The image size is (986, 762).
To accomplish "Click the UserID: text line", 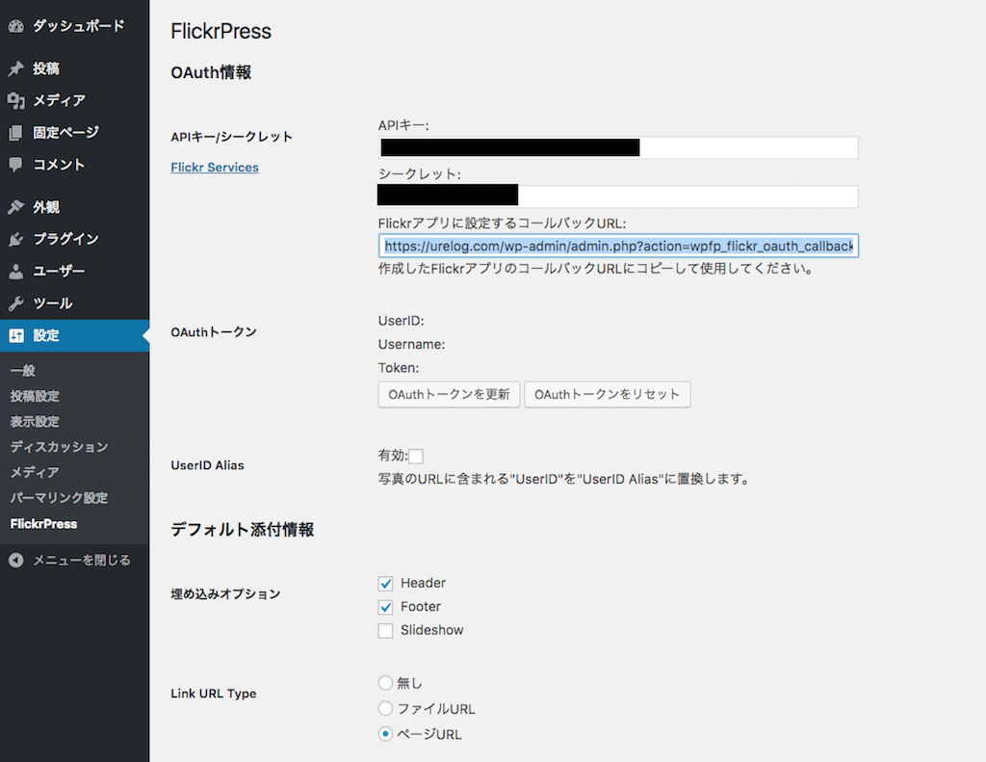I will click(x=402, y=321).
